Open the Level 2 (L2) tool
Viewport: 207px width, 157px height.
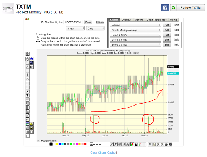pyautogui.click(x=32, y=67)
